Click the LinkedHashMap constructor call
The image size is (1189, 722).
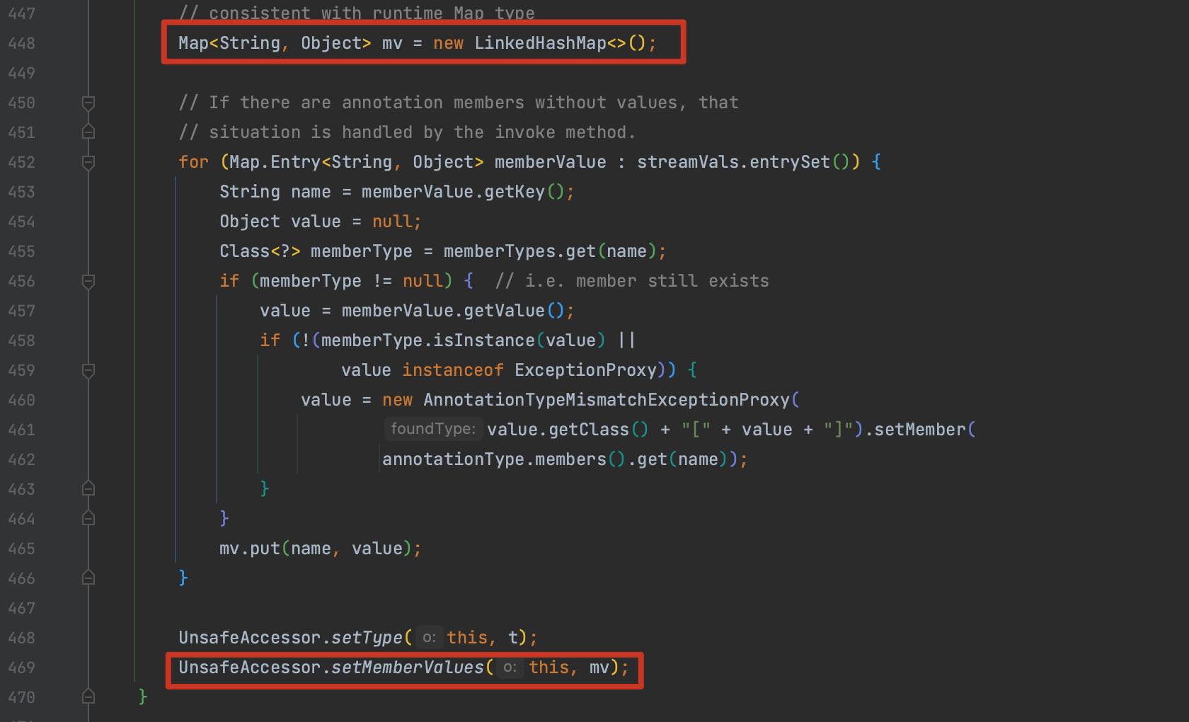point(560,43)
